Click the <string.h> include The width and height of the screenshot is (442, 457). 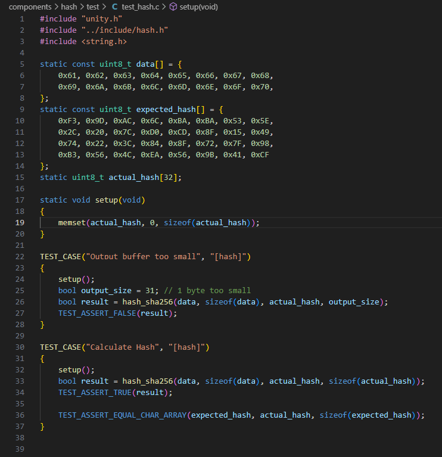(104, 42)
